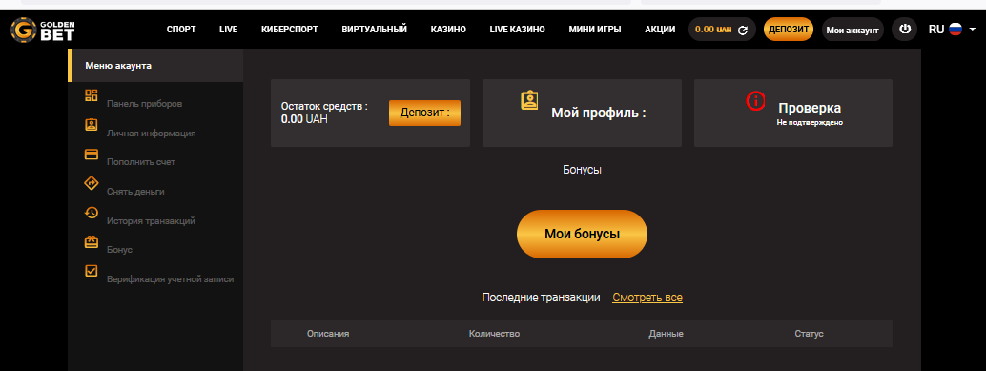Viewport: 986px width, 371px height.
Task: Open История транзакций in sidebar
Action: (x=151, y=221)
